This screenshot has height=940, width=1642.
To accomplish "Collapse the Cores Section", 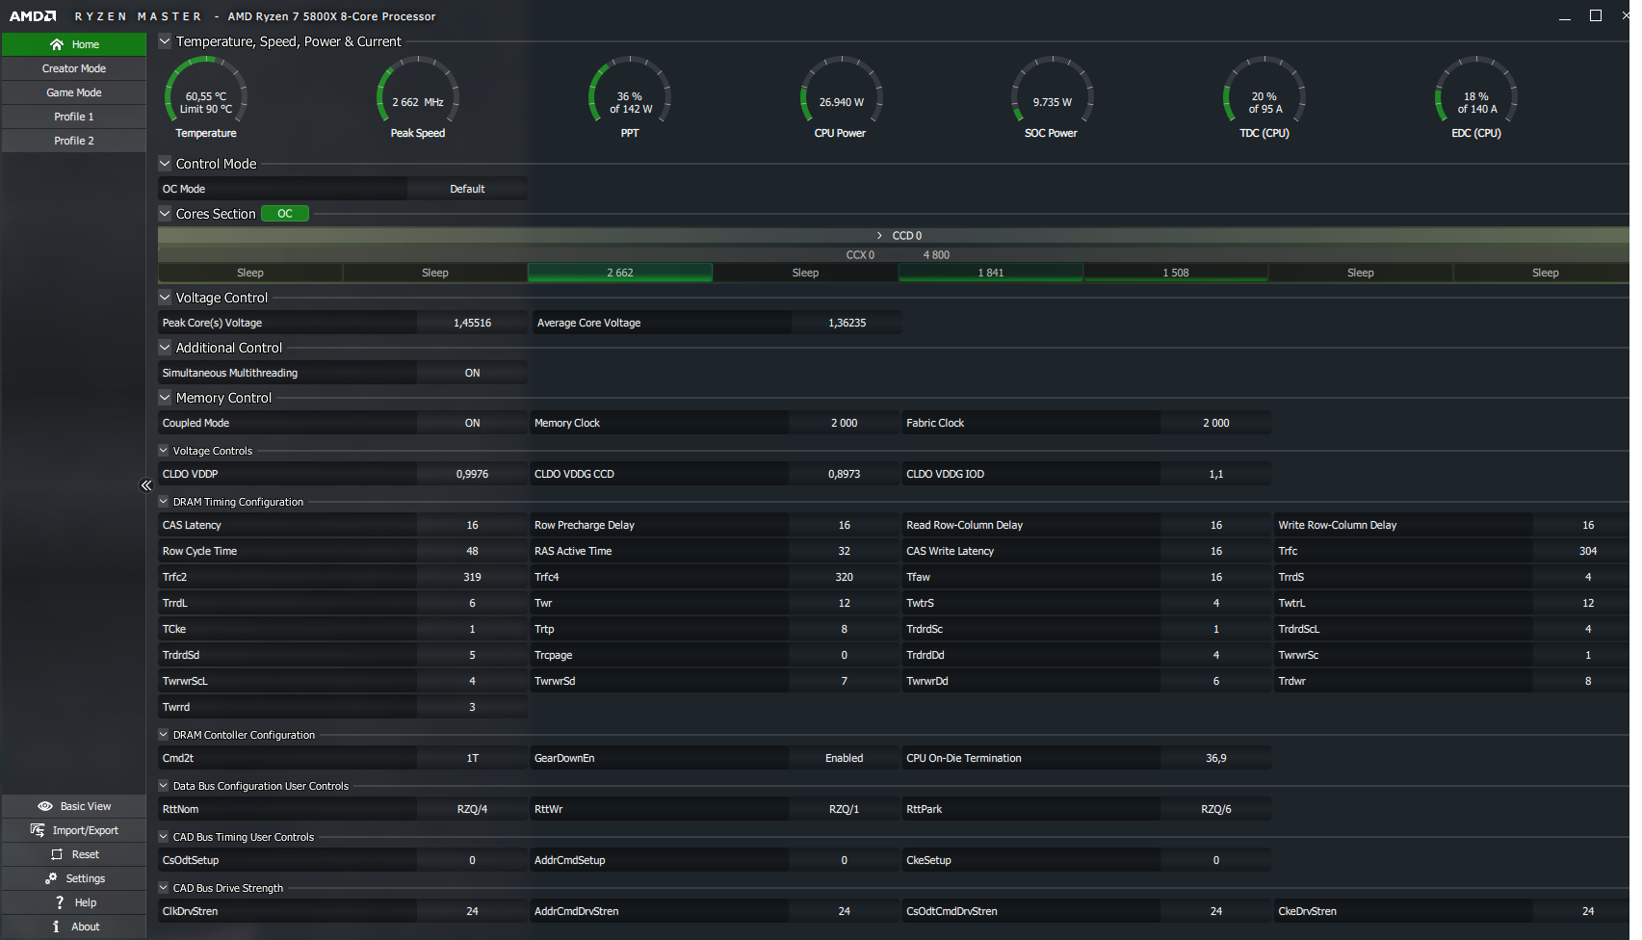I will click(x=165, y=214).
